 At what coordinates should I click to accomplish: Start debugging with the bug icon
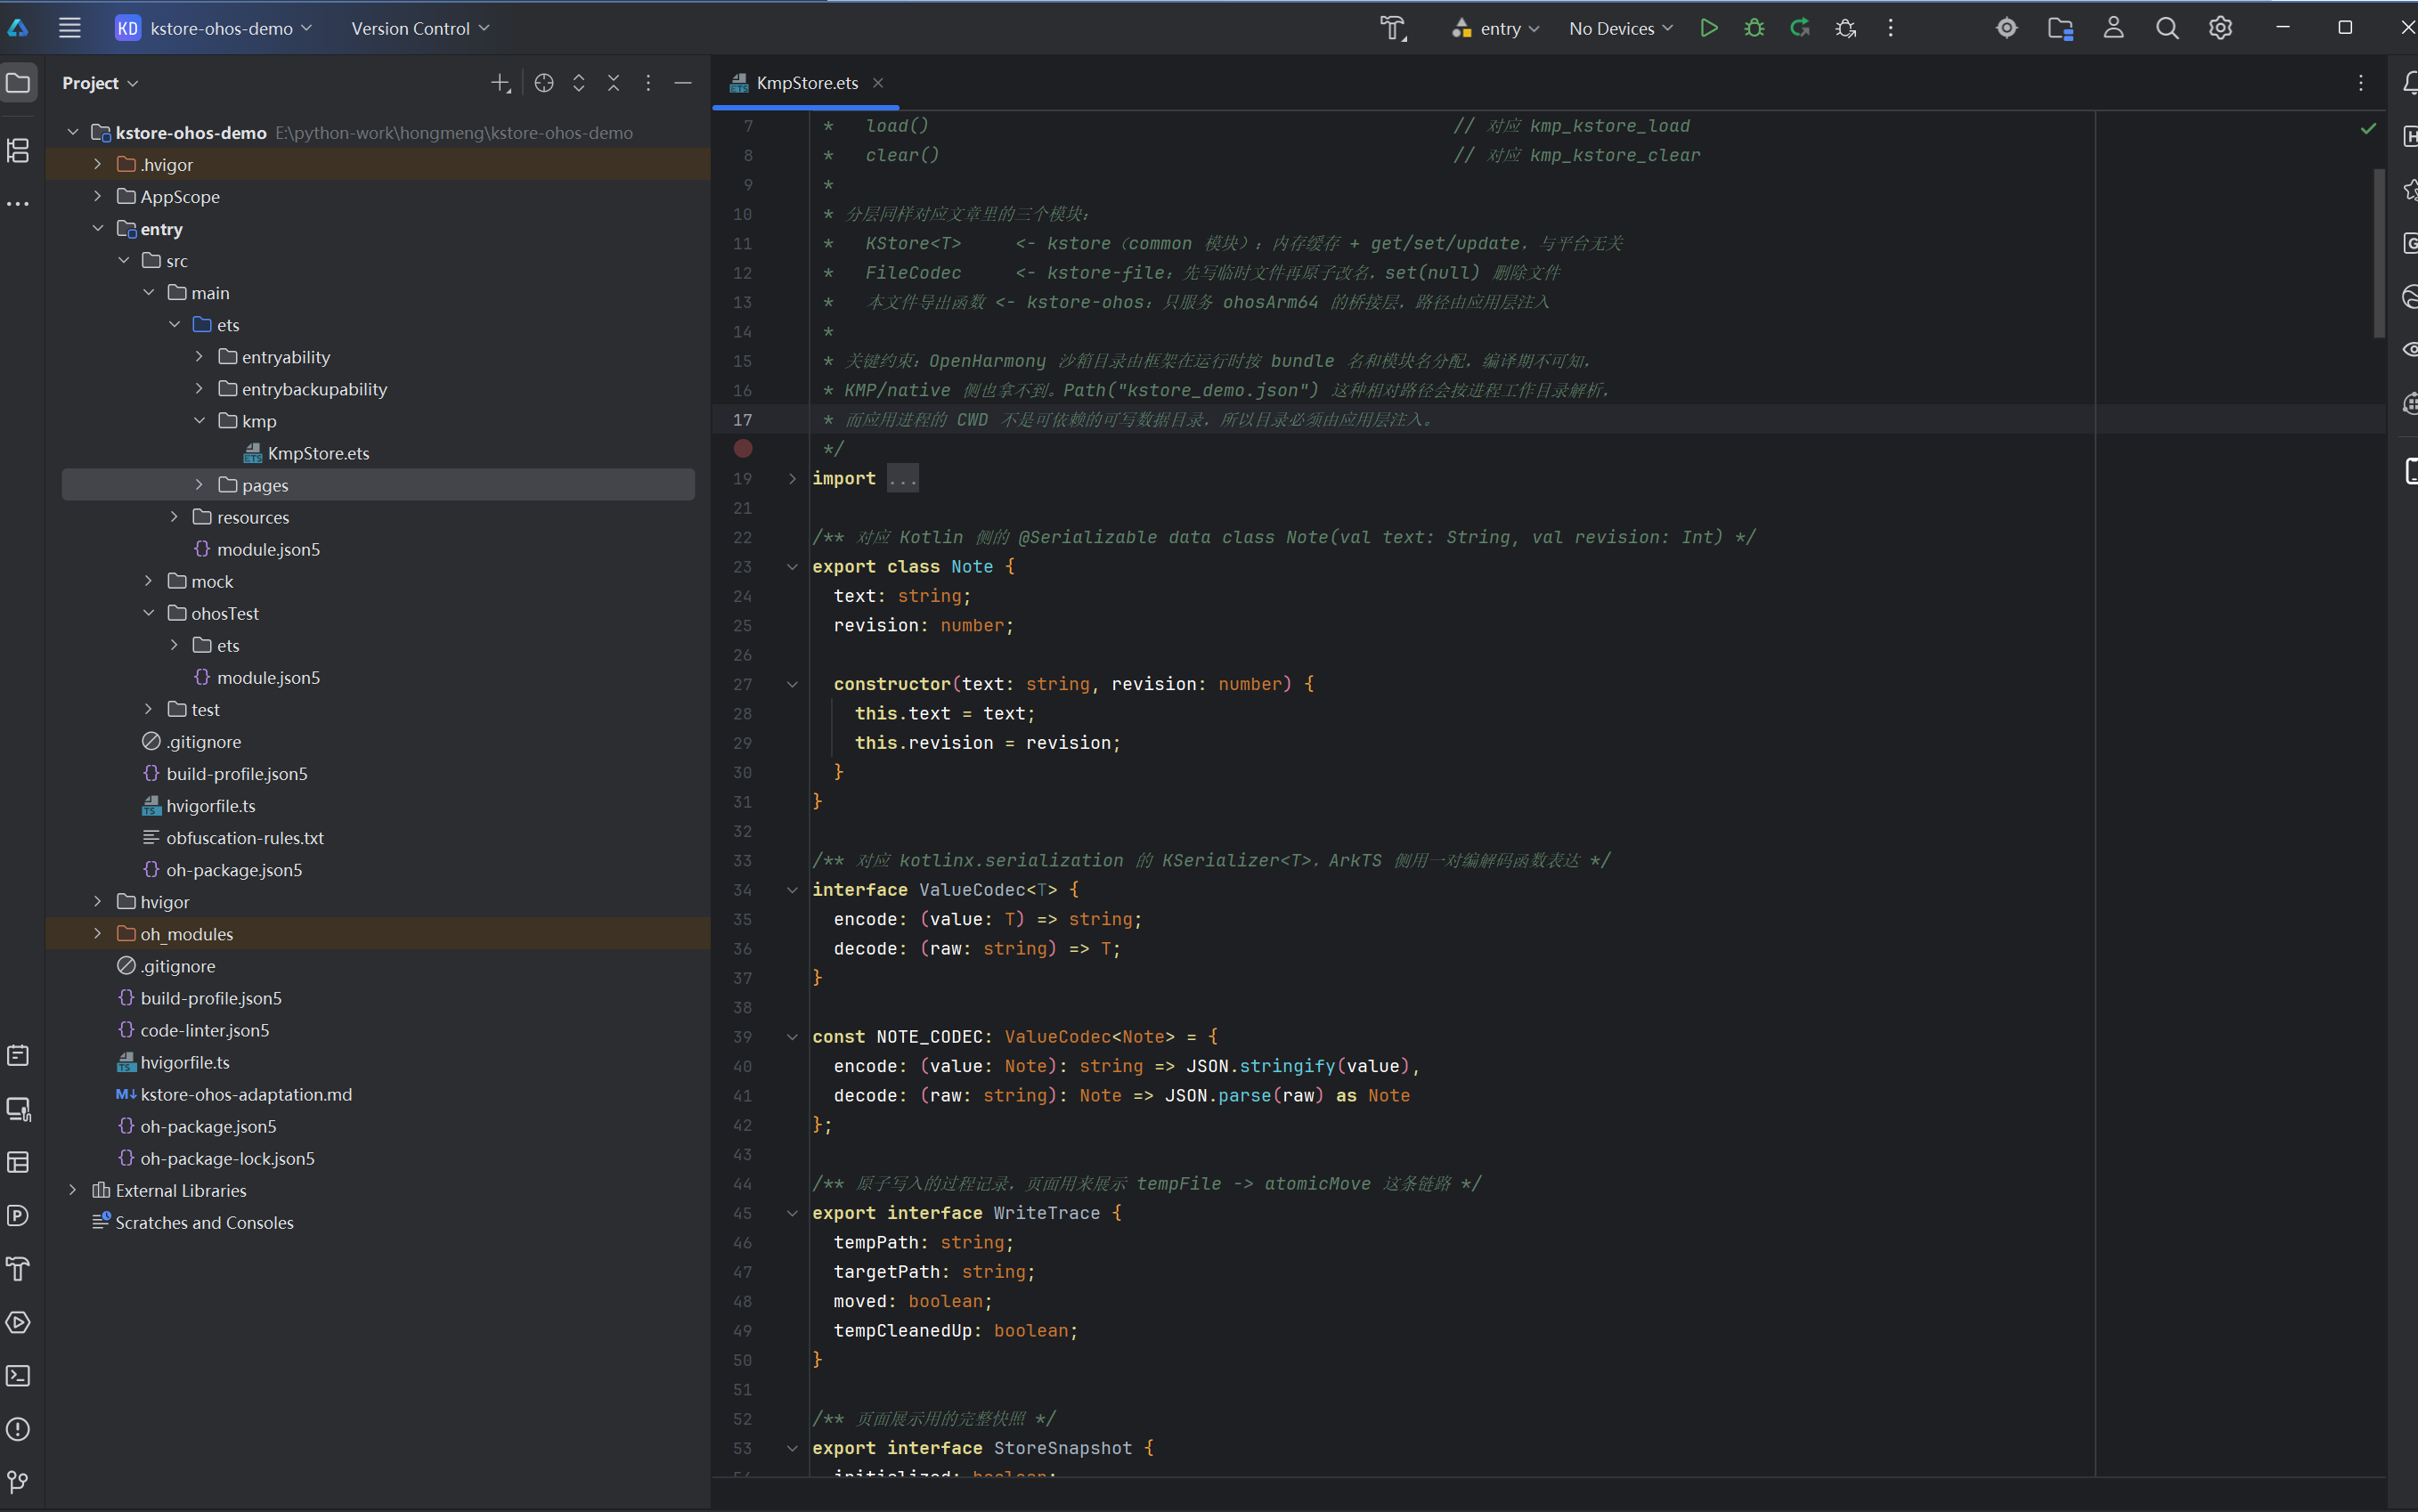(1754, 28)
